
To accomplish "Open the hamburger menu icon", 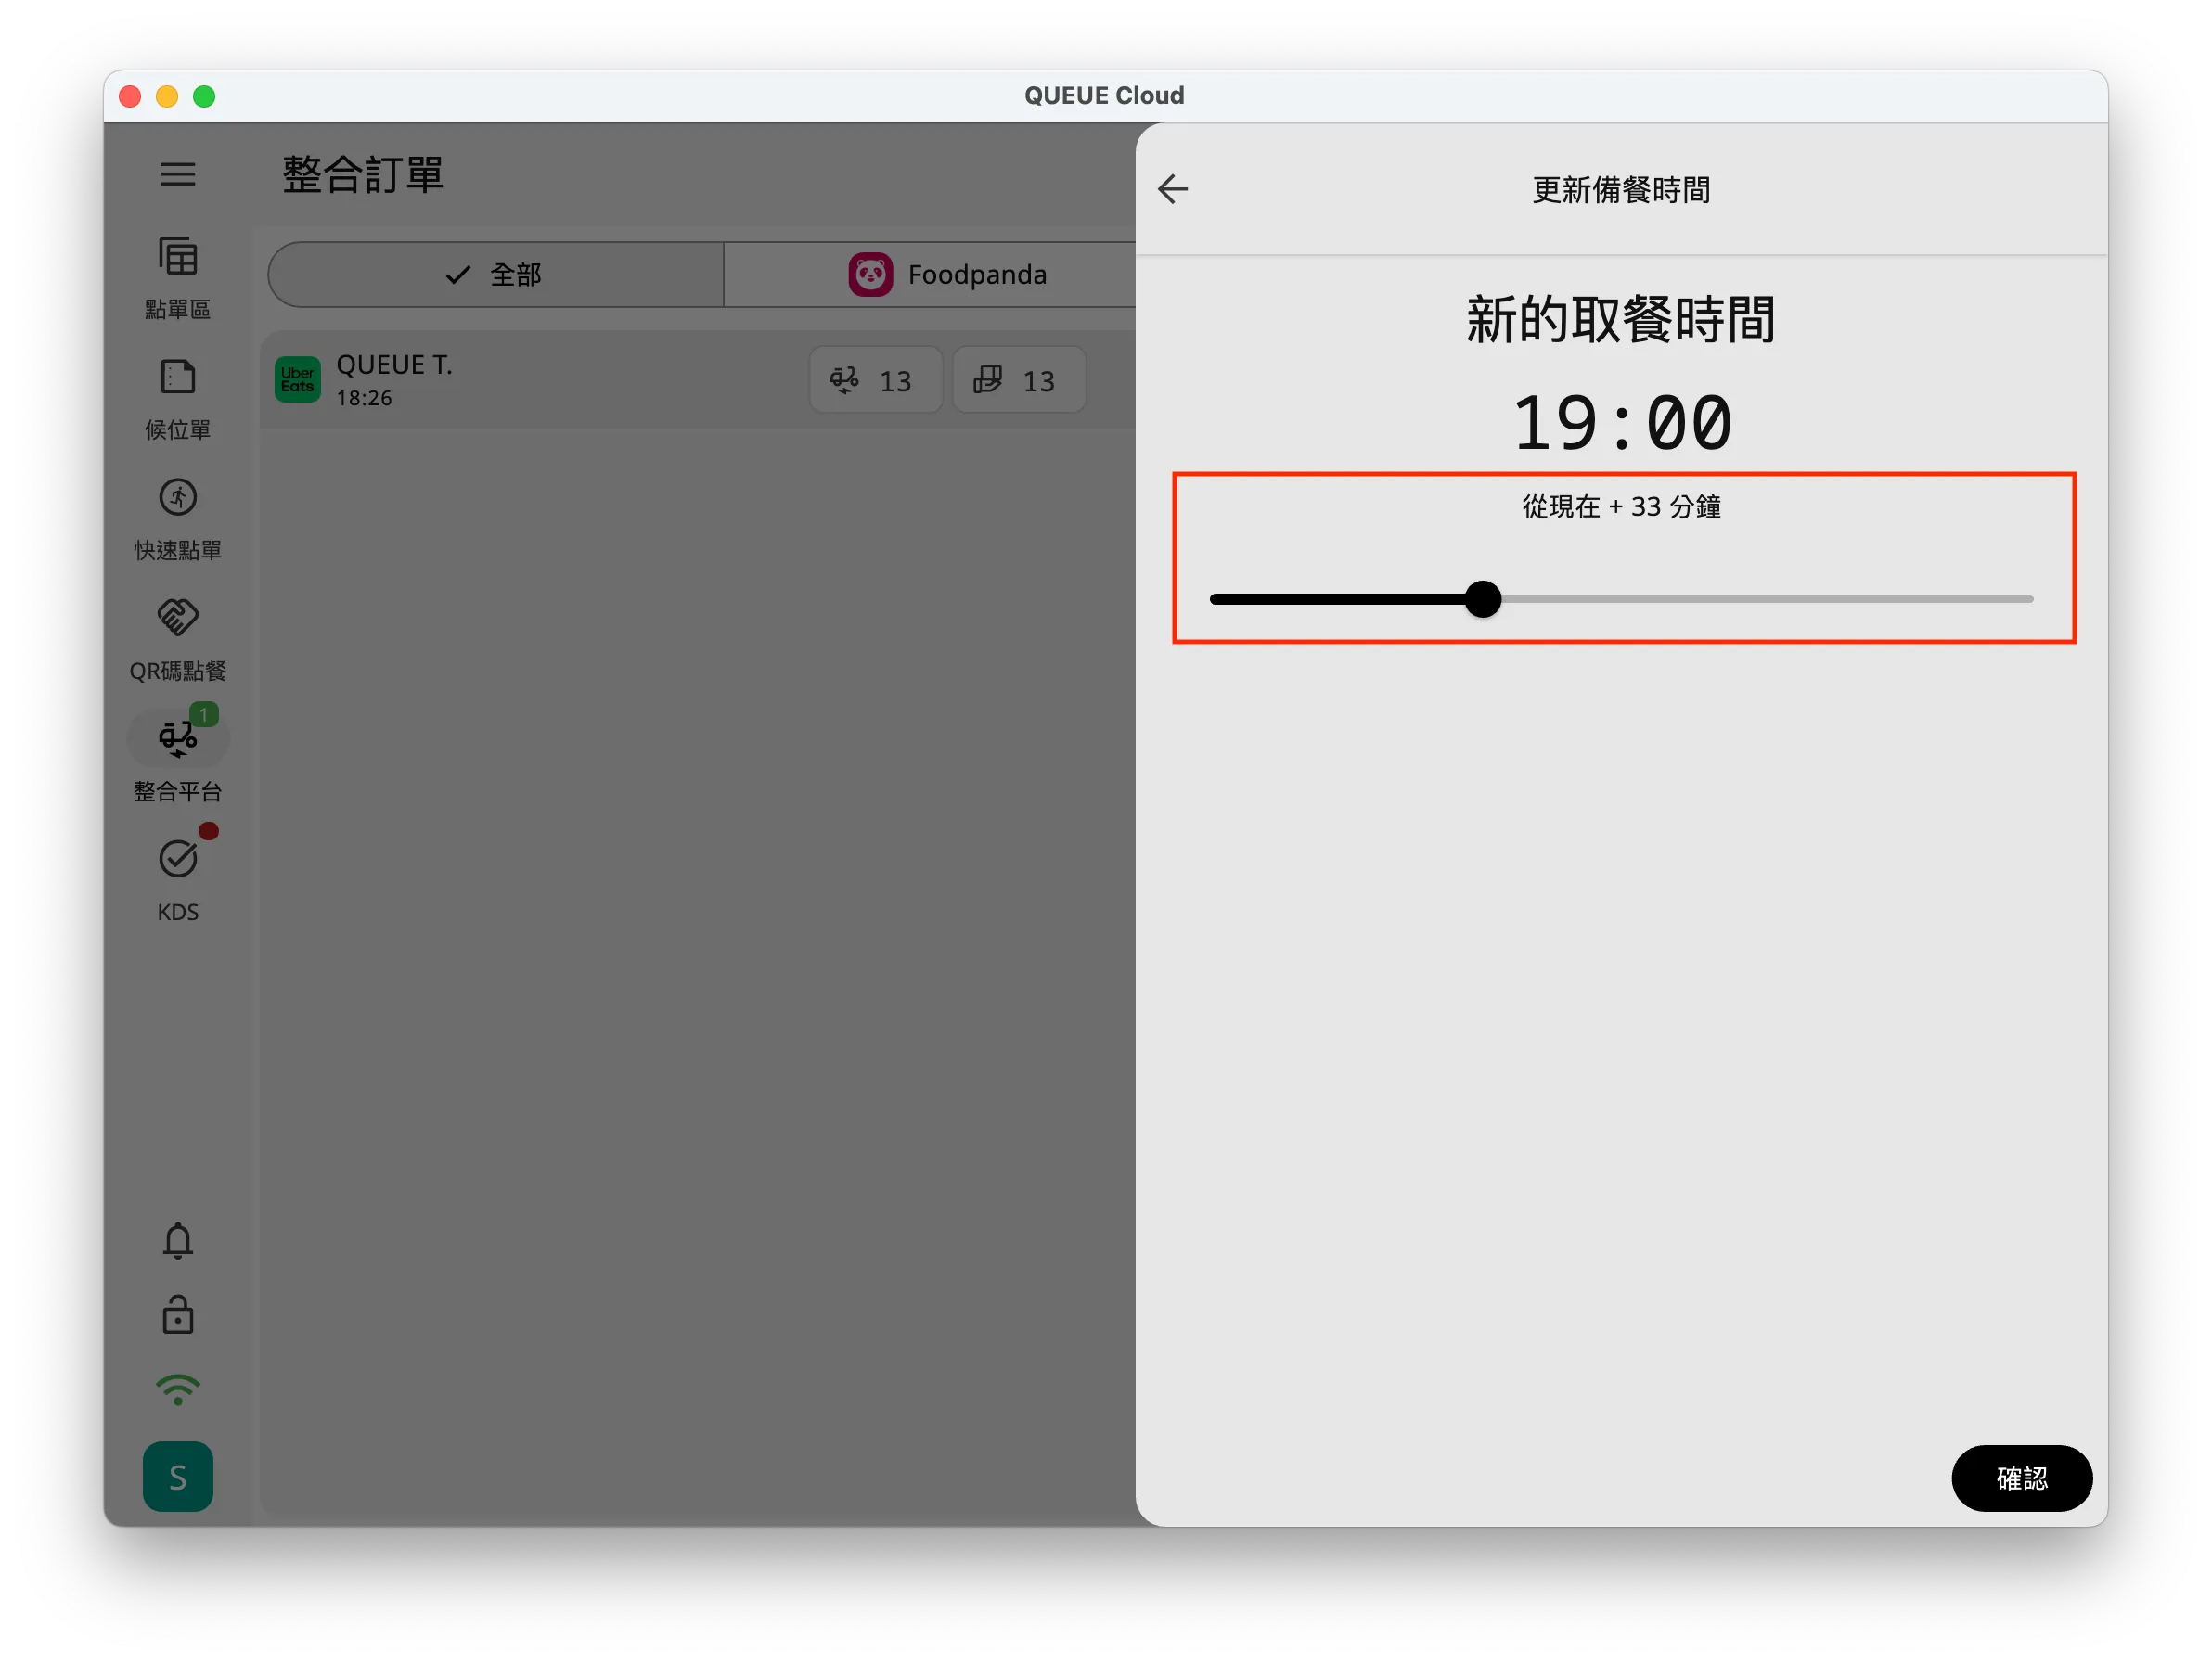I will pyautogui.click(x=178, y=173).
